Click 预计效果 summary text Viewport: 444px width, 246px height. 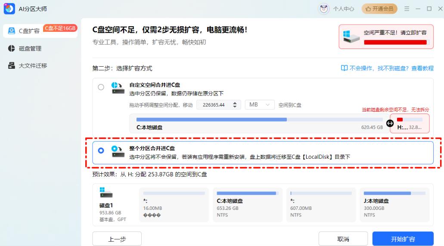point(149,175)
